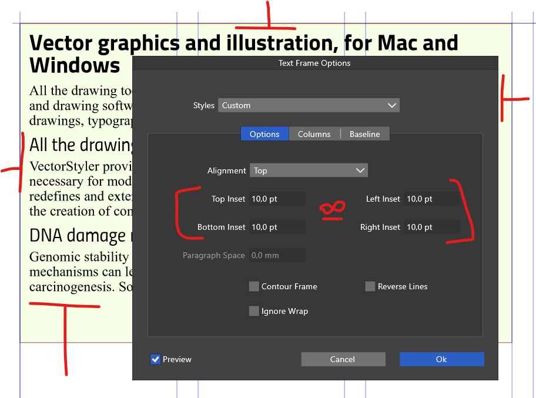Click the Top Inset value field
This screenshot has height=398, width=536.
[277, 199]
